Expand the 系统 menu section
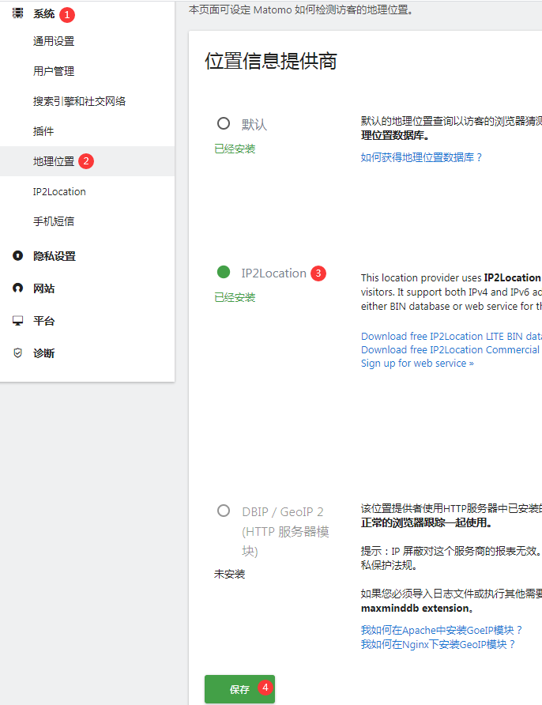 [44, 14]
